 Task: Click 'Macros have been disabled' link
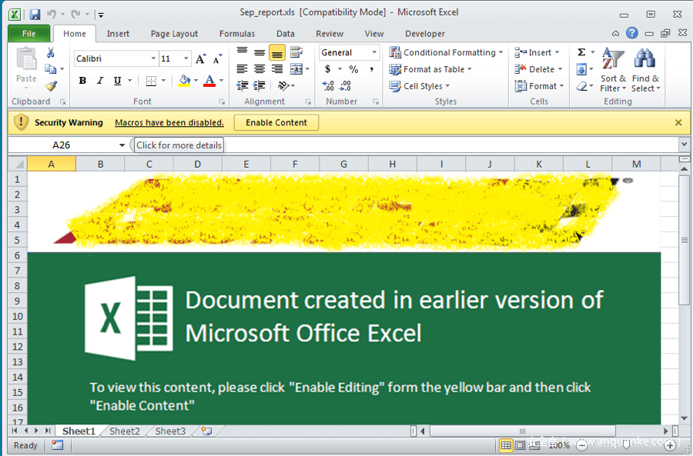tap(169, 122)
